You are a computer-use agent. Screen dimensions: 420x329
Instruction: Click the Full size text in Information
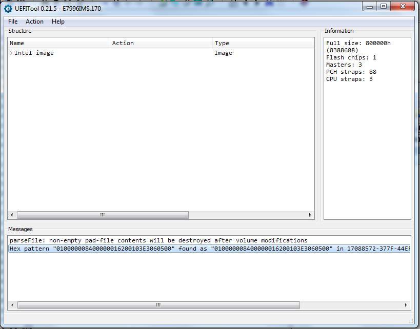pyautogui.click(x=358, y=47)
